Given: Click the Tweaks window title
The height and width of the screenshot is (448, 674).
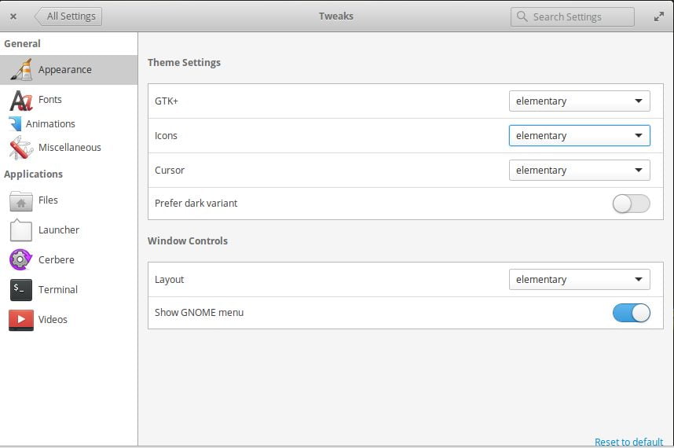Looking at the screenshot, I should click(x=336, y=17).
